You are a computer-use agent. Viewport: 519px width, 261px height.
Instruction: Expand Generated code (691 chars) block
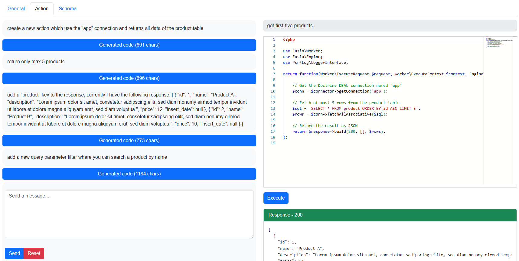click(129, 45)
